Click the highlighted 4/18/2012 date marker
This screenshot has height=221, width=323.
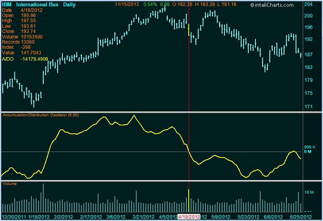click(189, 217)
